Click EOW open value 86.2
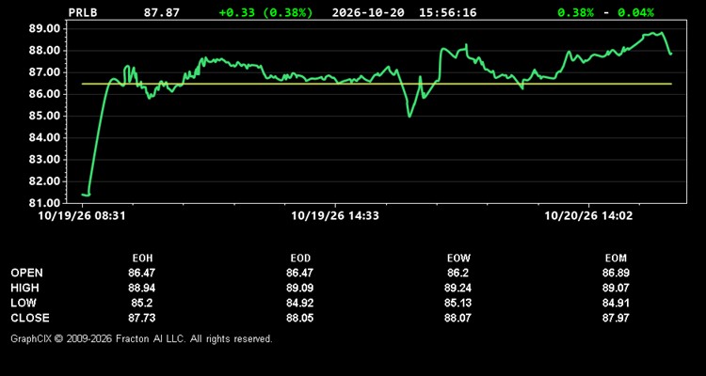This screenshot has width=706, height=376. click(457, 273)
